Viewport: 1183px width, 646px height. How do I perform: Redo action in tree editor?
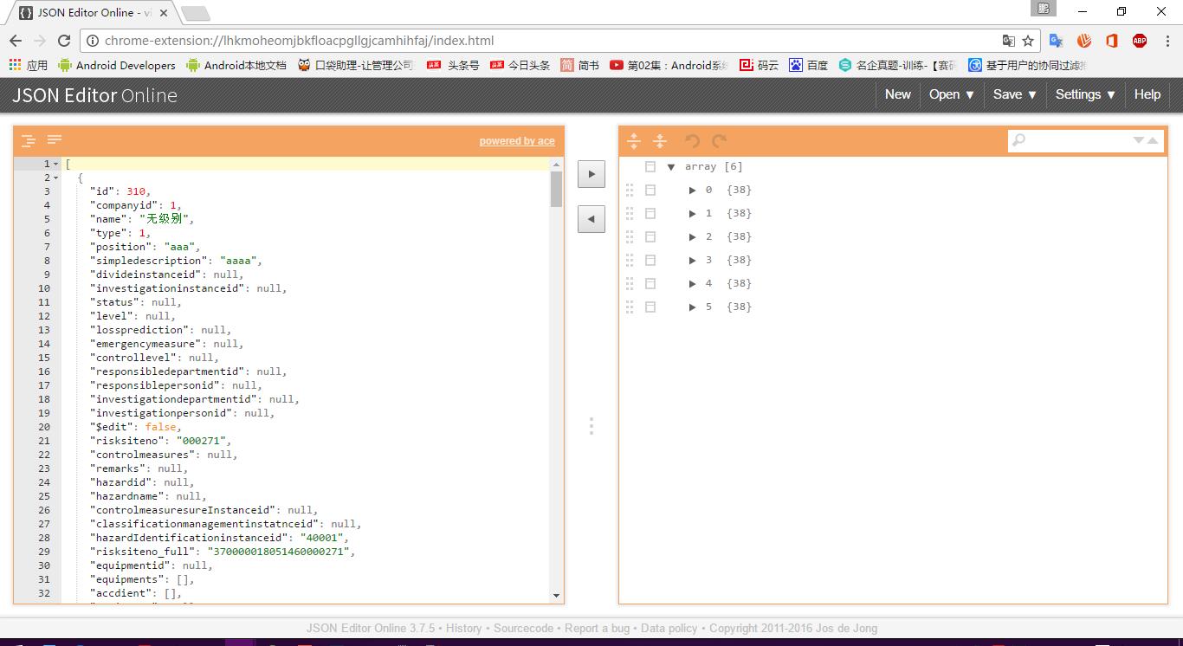[x=719, y=141]
